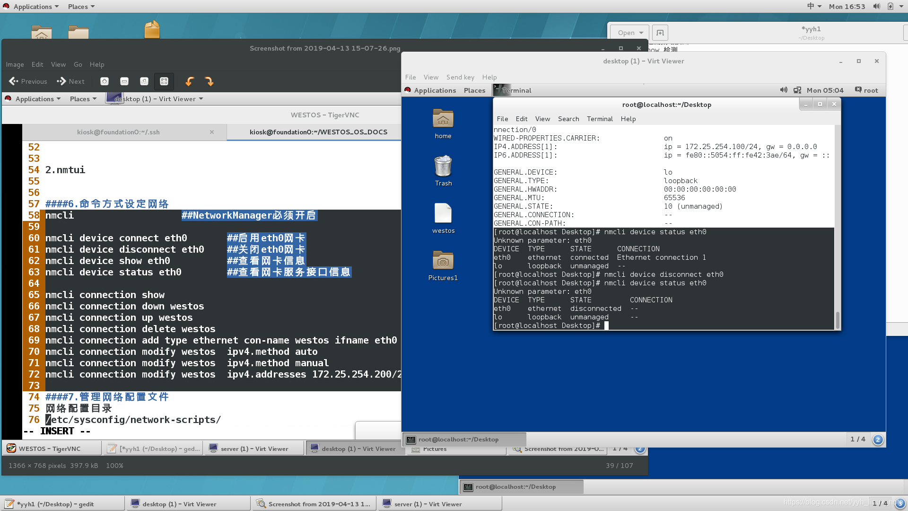Go to Next image
The image size is (908, 511).
coord(71,81)
